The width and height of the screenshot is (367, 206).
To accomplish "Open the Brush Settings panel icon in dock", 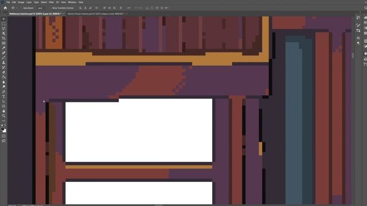I will (x=358, y=30).
